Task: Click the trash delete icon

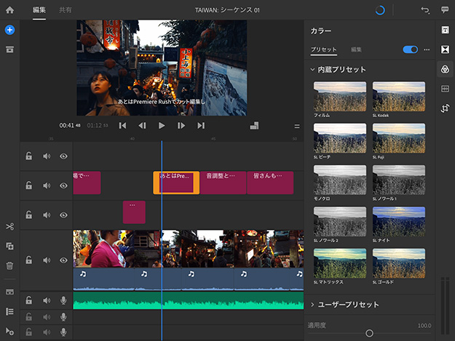Action: (x=9, y=266)
